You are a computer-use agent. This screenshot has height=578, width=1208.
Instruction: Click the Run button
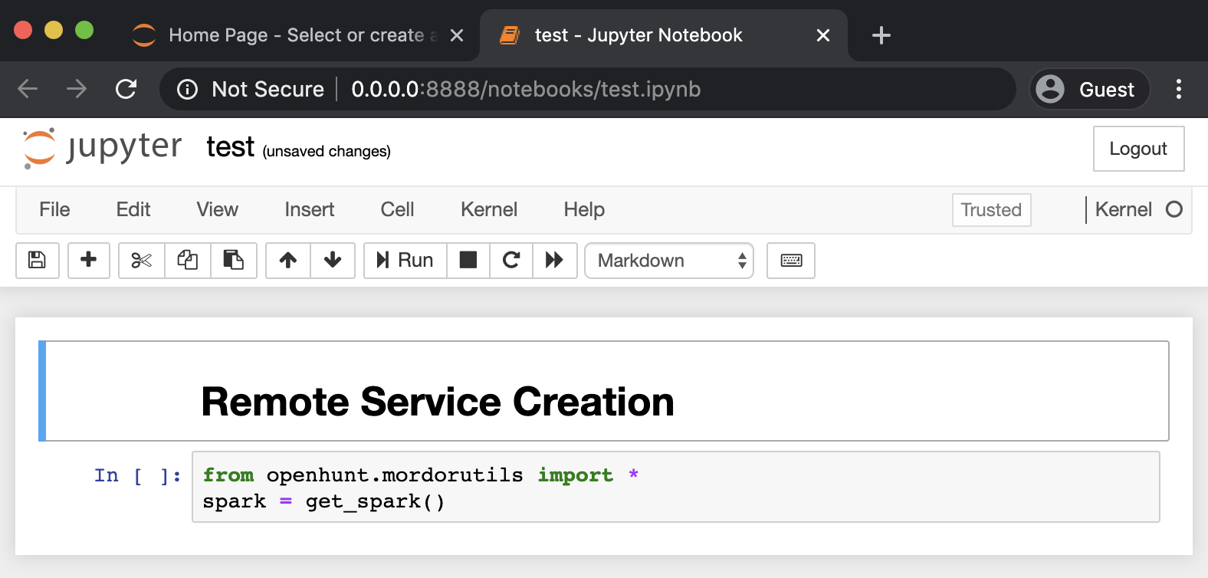pos(405,261)
